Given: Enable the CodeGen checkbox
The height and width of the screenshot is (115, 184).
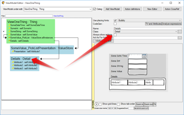Looking at the screenshot, I should [115, 24].
